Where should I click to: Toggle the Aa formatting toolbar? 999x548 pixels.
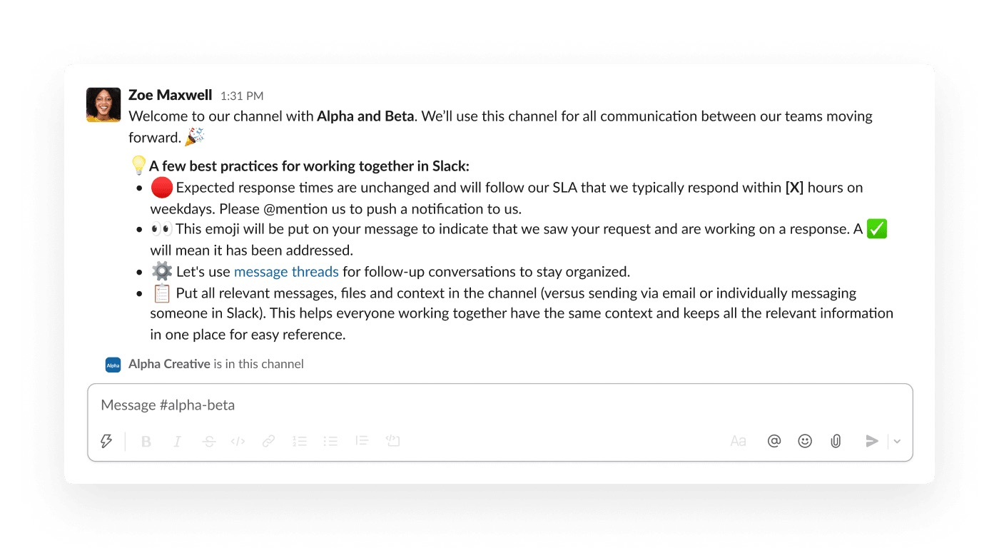pos(739,442)
